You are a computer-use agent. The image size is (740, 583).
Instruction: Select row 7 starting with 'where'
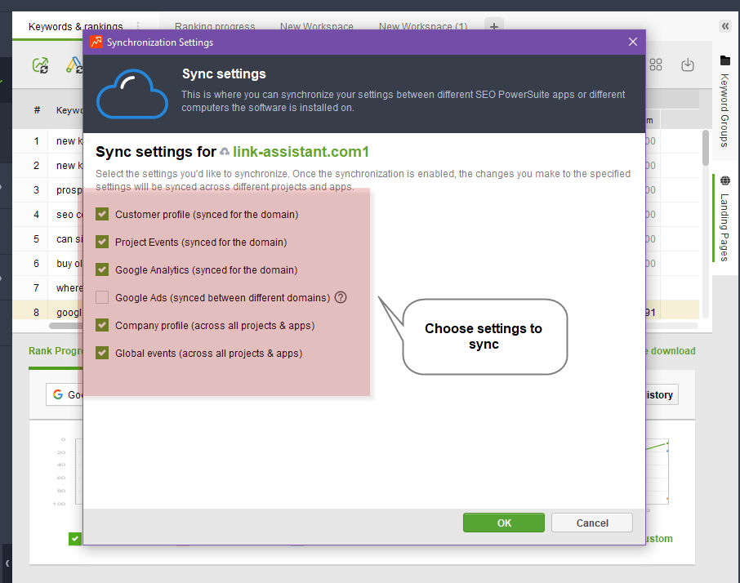(47, 288)
